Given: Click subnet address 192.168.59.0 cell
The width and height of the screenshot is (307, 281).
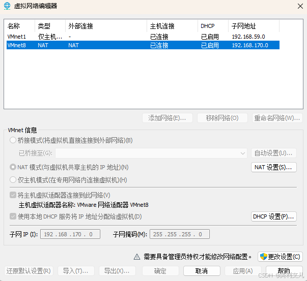Looking at the screenshot, I should 248,37.
